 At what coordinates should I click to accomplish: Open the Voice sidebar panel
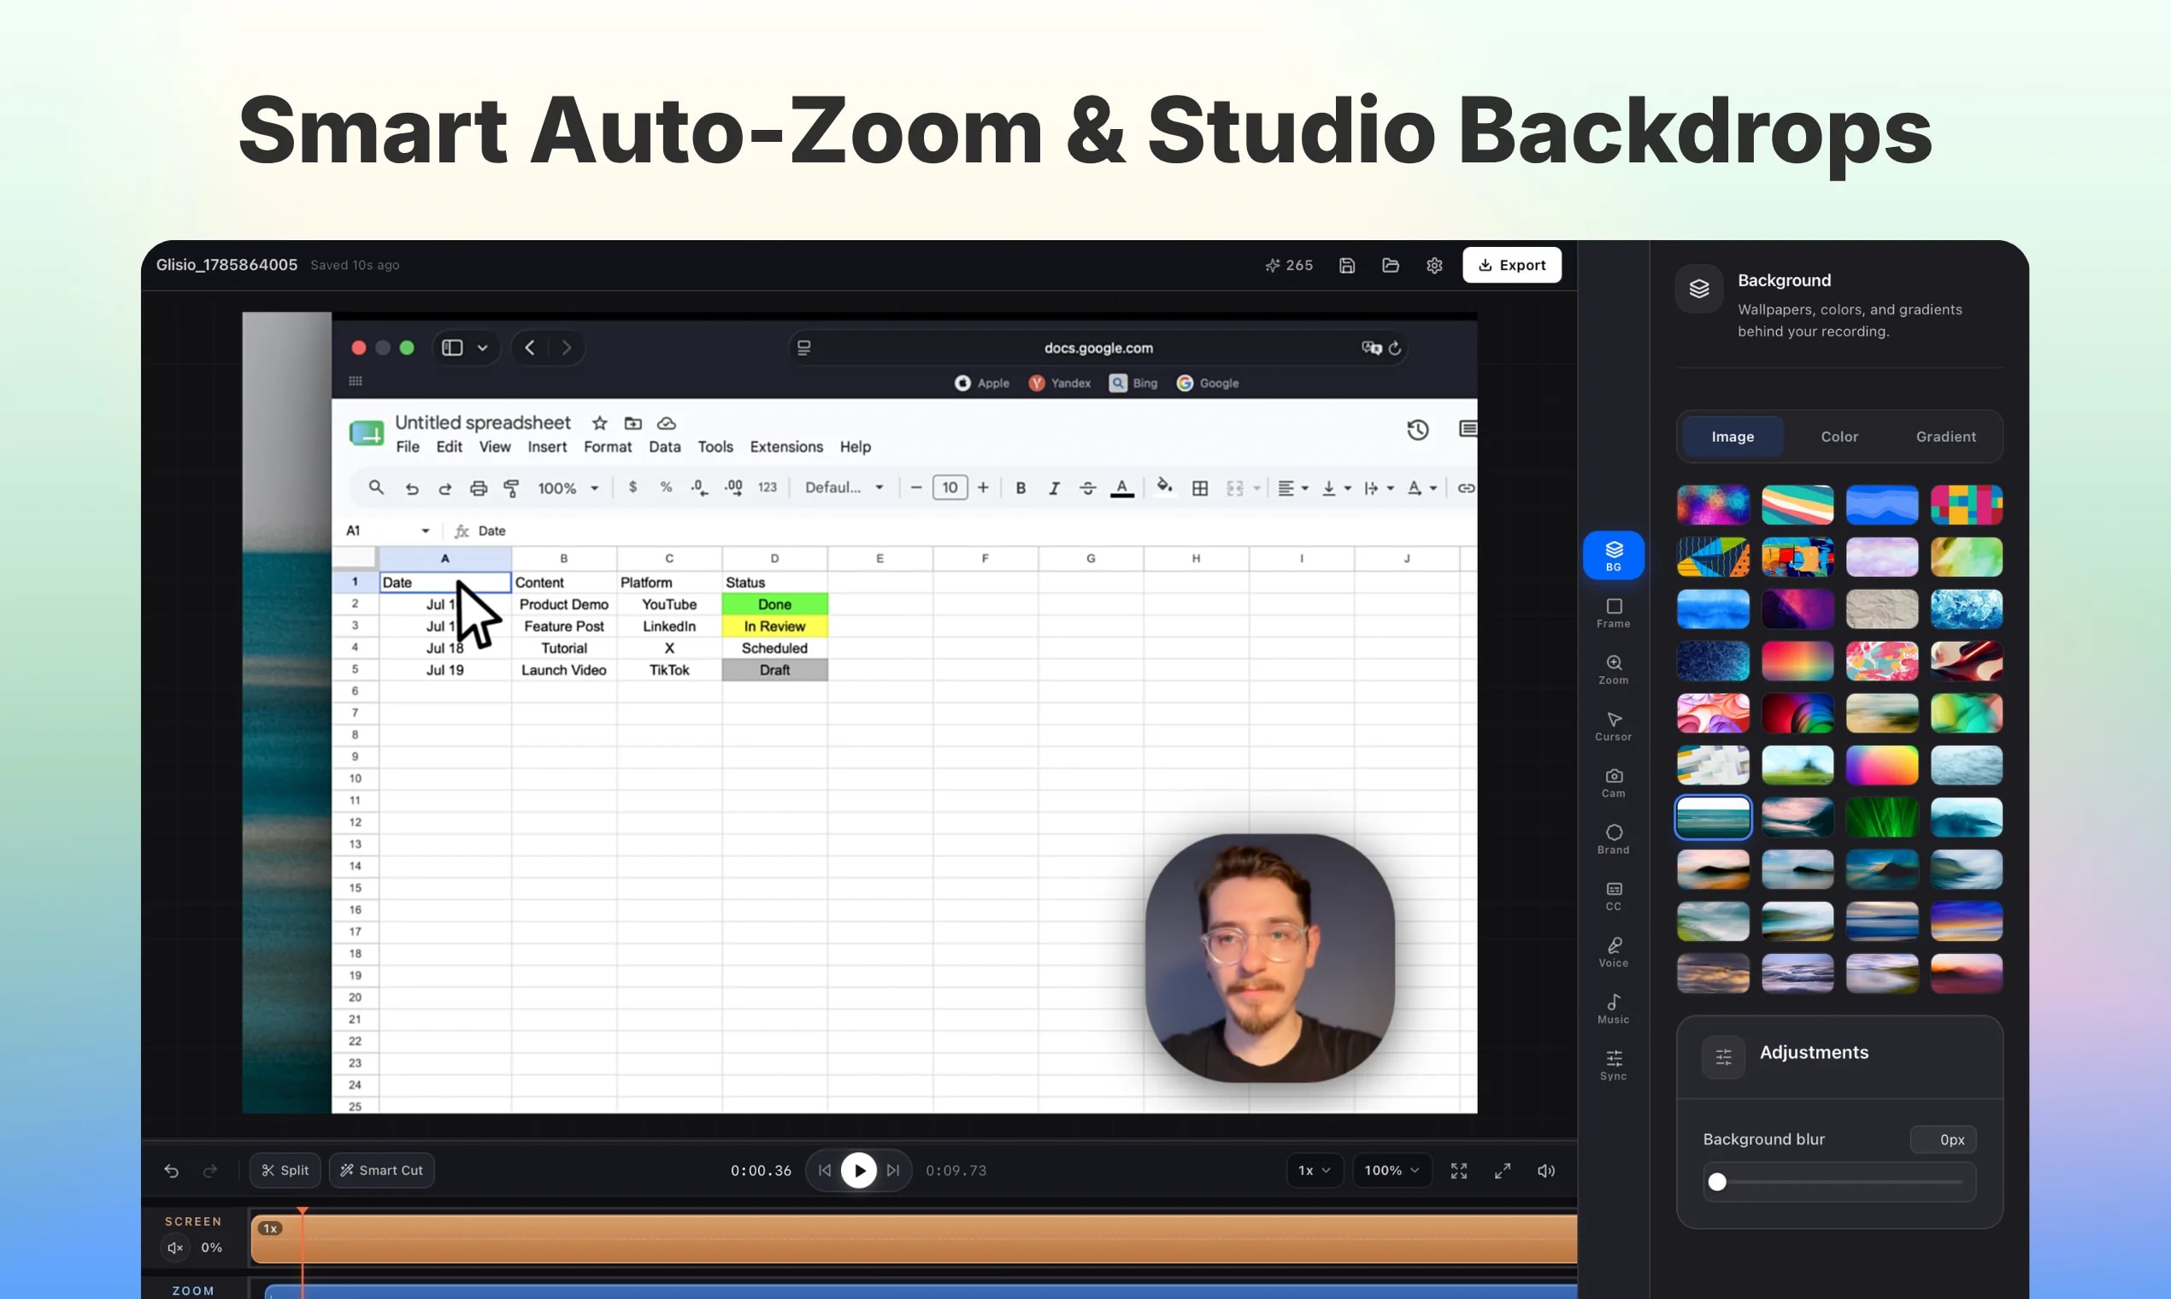[x=1613, y=953]
